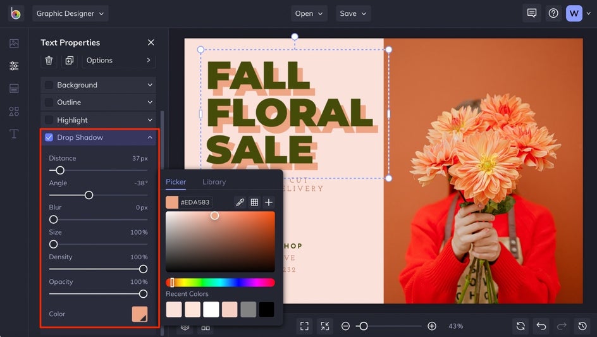Click the duplicate layer icon
Image resolution: width=597 pixels, height=337 pixels.
[x=70, y=61]
